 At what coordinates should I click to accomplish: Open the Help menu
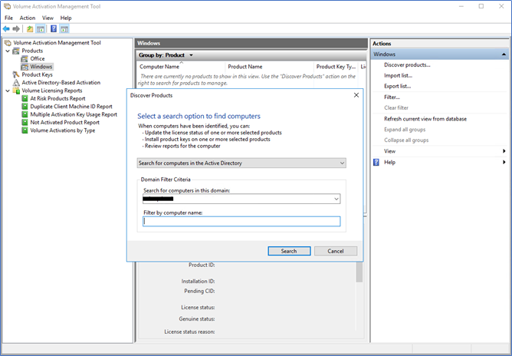[x=66, y=18]
